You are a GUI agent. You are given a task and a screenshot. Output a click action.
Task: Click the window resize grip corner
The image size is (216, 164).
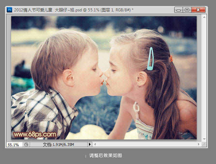[204, 145]
